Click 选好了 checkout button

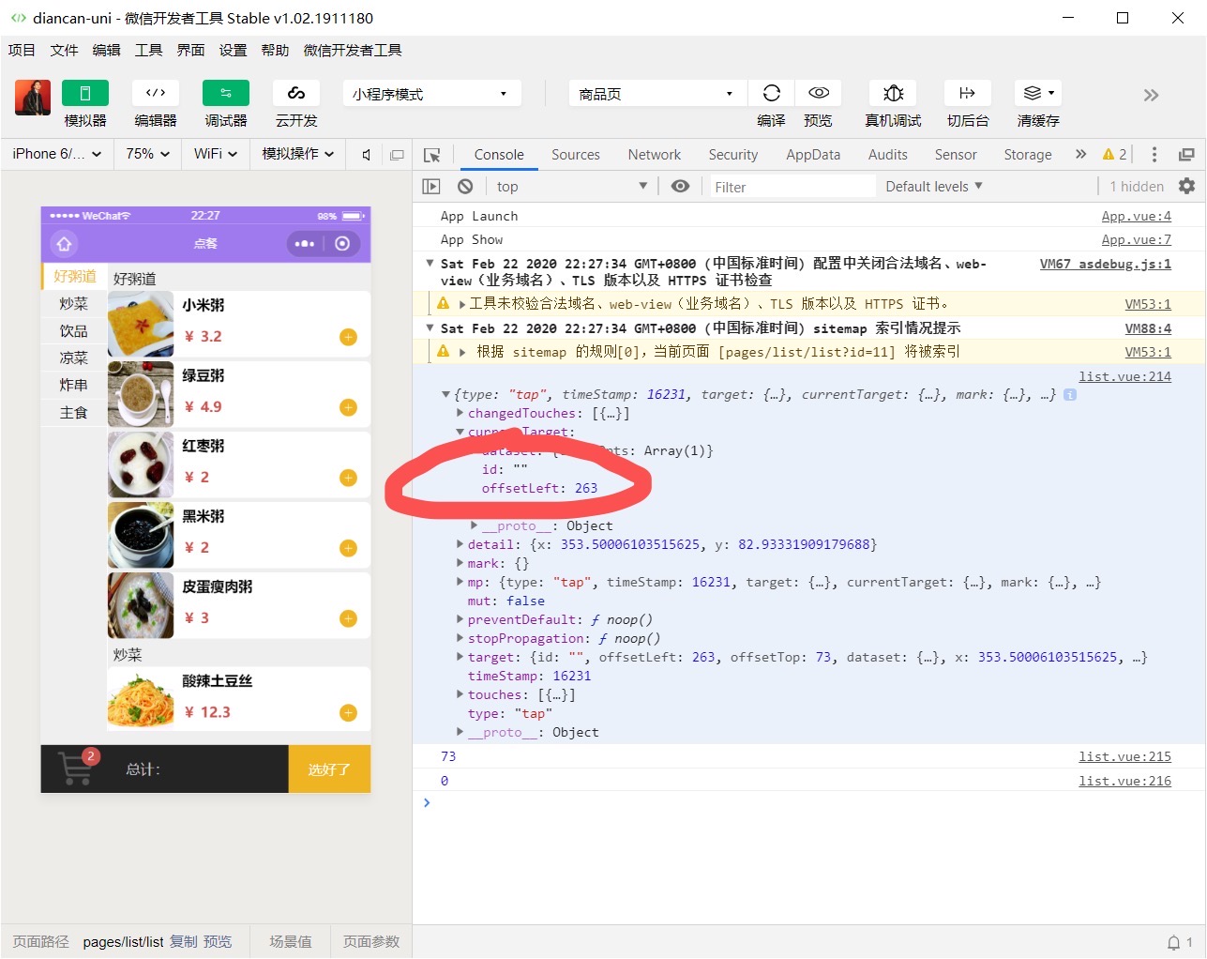(x=329, y=769)
